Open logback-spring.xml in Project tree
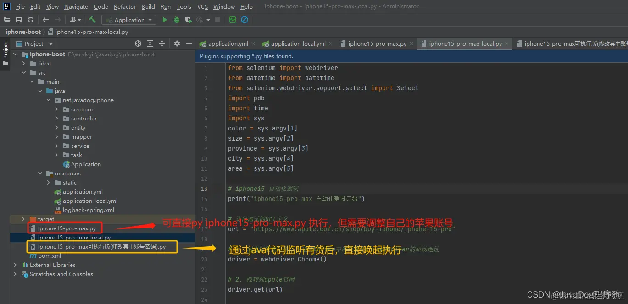The width and height of the screenshot is (628, 304). tap(88, 210)
